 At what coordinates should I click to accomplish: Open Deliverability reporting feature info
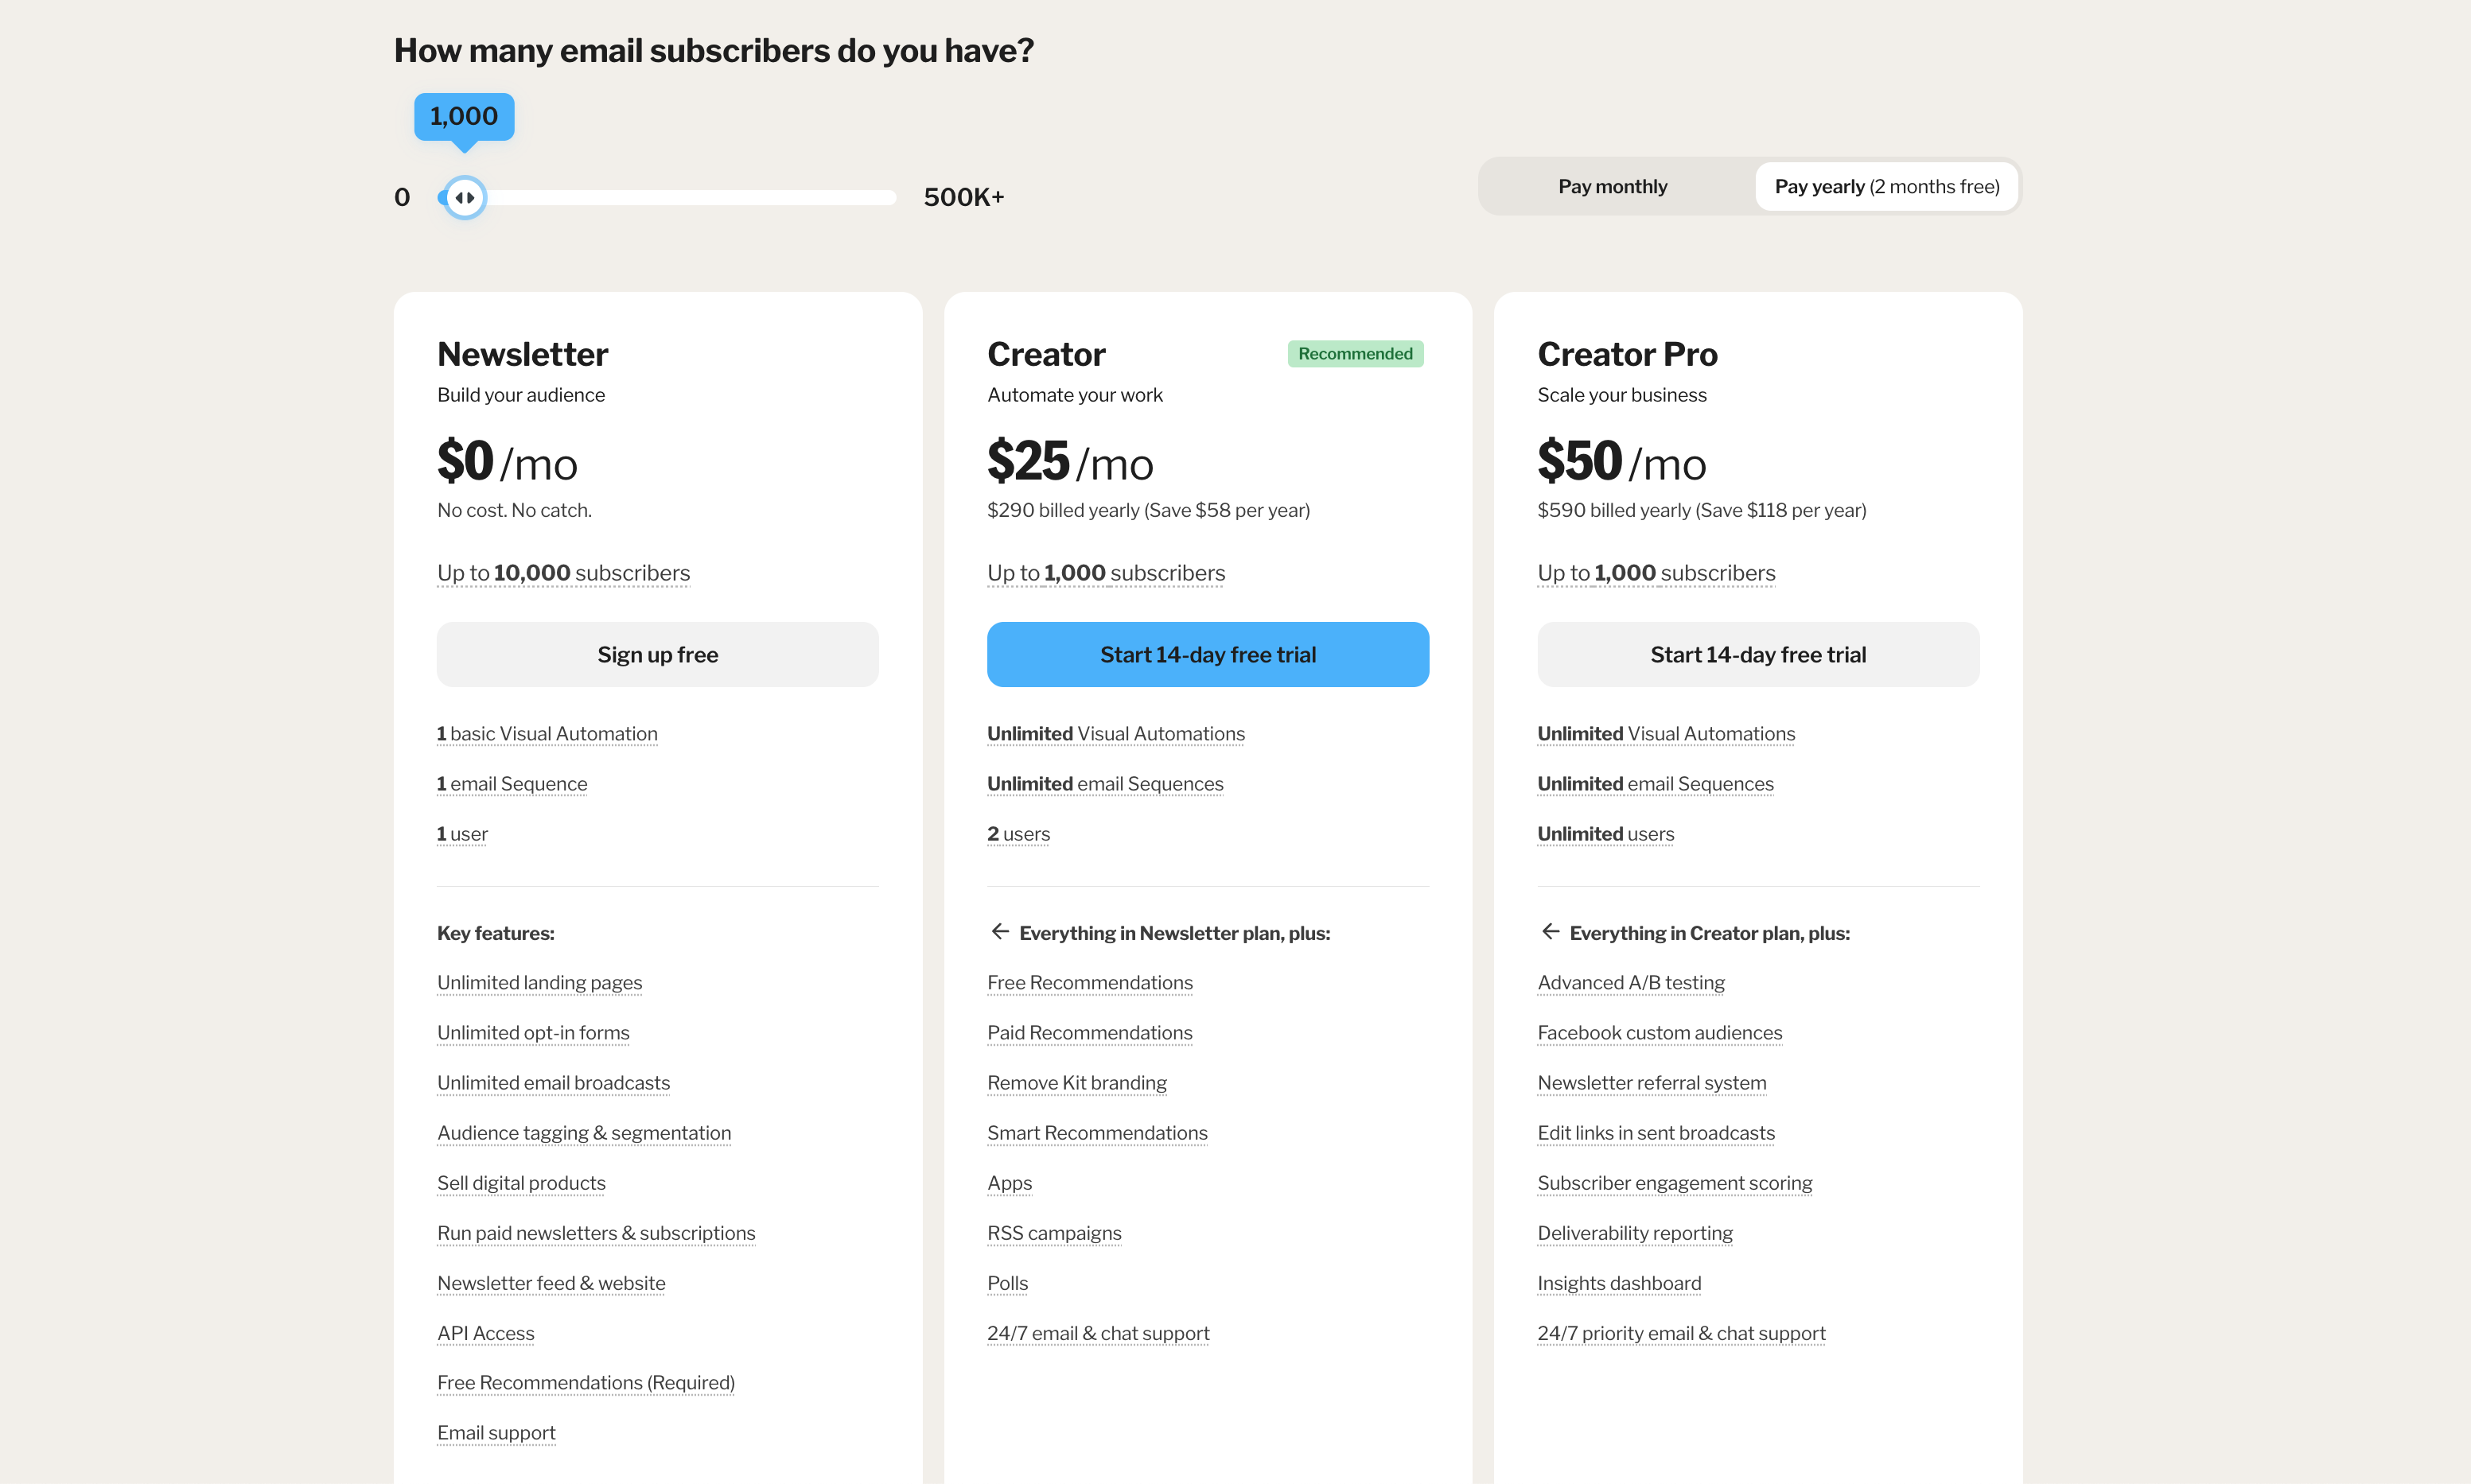[1635, 1233]
